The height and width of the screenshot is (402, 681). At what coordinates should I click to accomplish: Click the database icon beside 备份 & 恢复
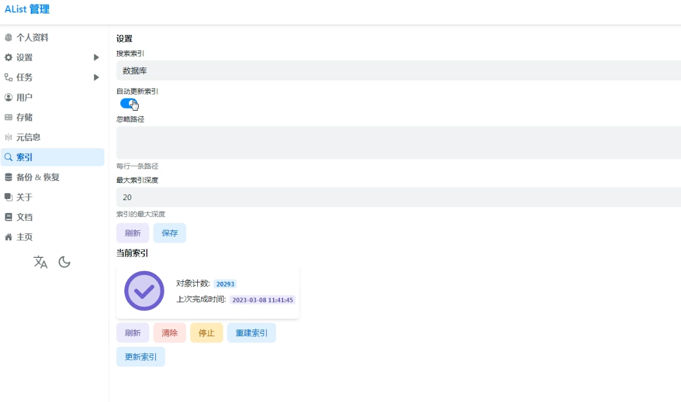[8, 177]
